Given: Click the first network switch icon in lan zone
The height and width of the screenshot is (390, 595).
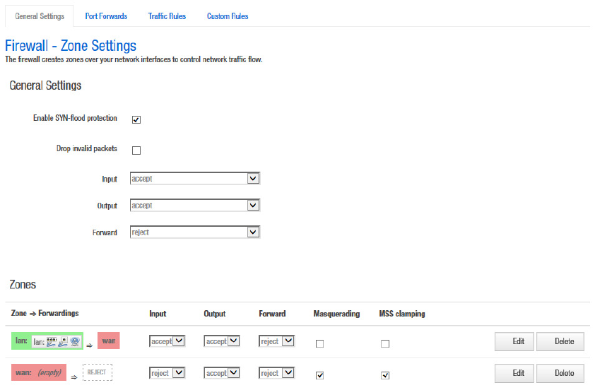Looking at the screenshot, I should tap(52, 342).
